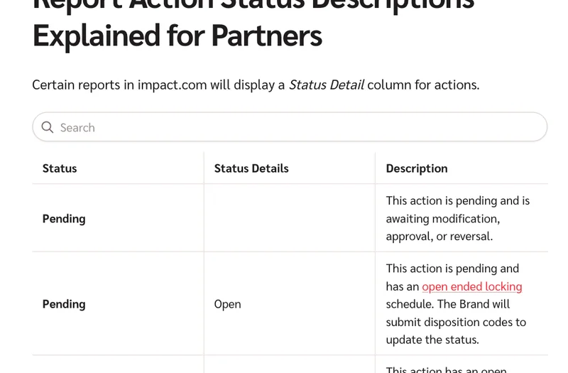Select the Status column header
Image resolution: width=568 pixels, height=373 pixels.
point(60,168)
